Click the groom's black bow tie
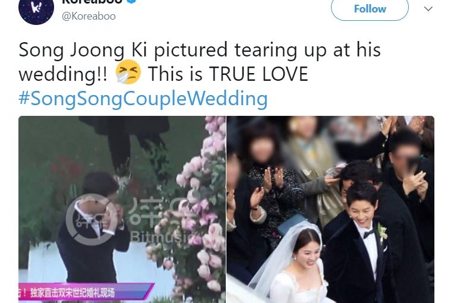454x303 pixels. point(368,233)
